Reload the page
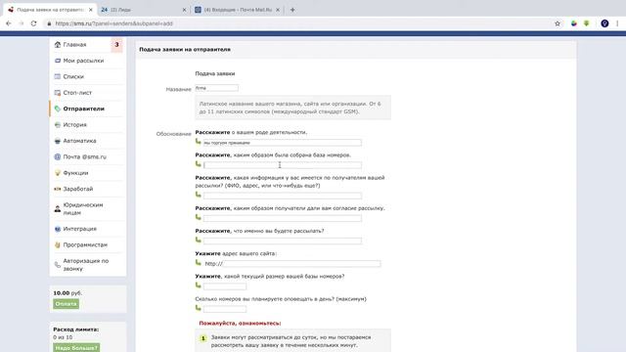 [x=34, y=23]
